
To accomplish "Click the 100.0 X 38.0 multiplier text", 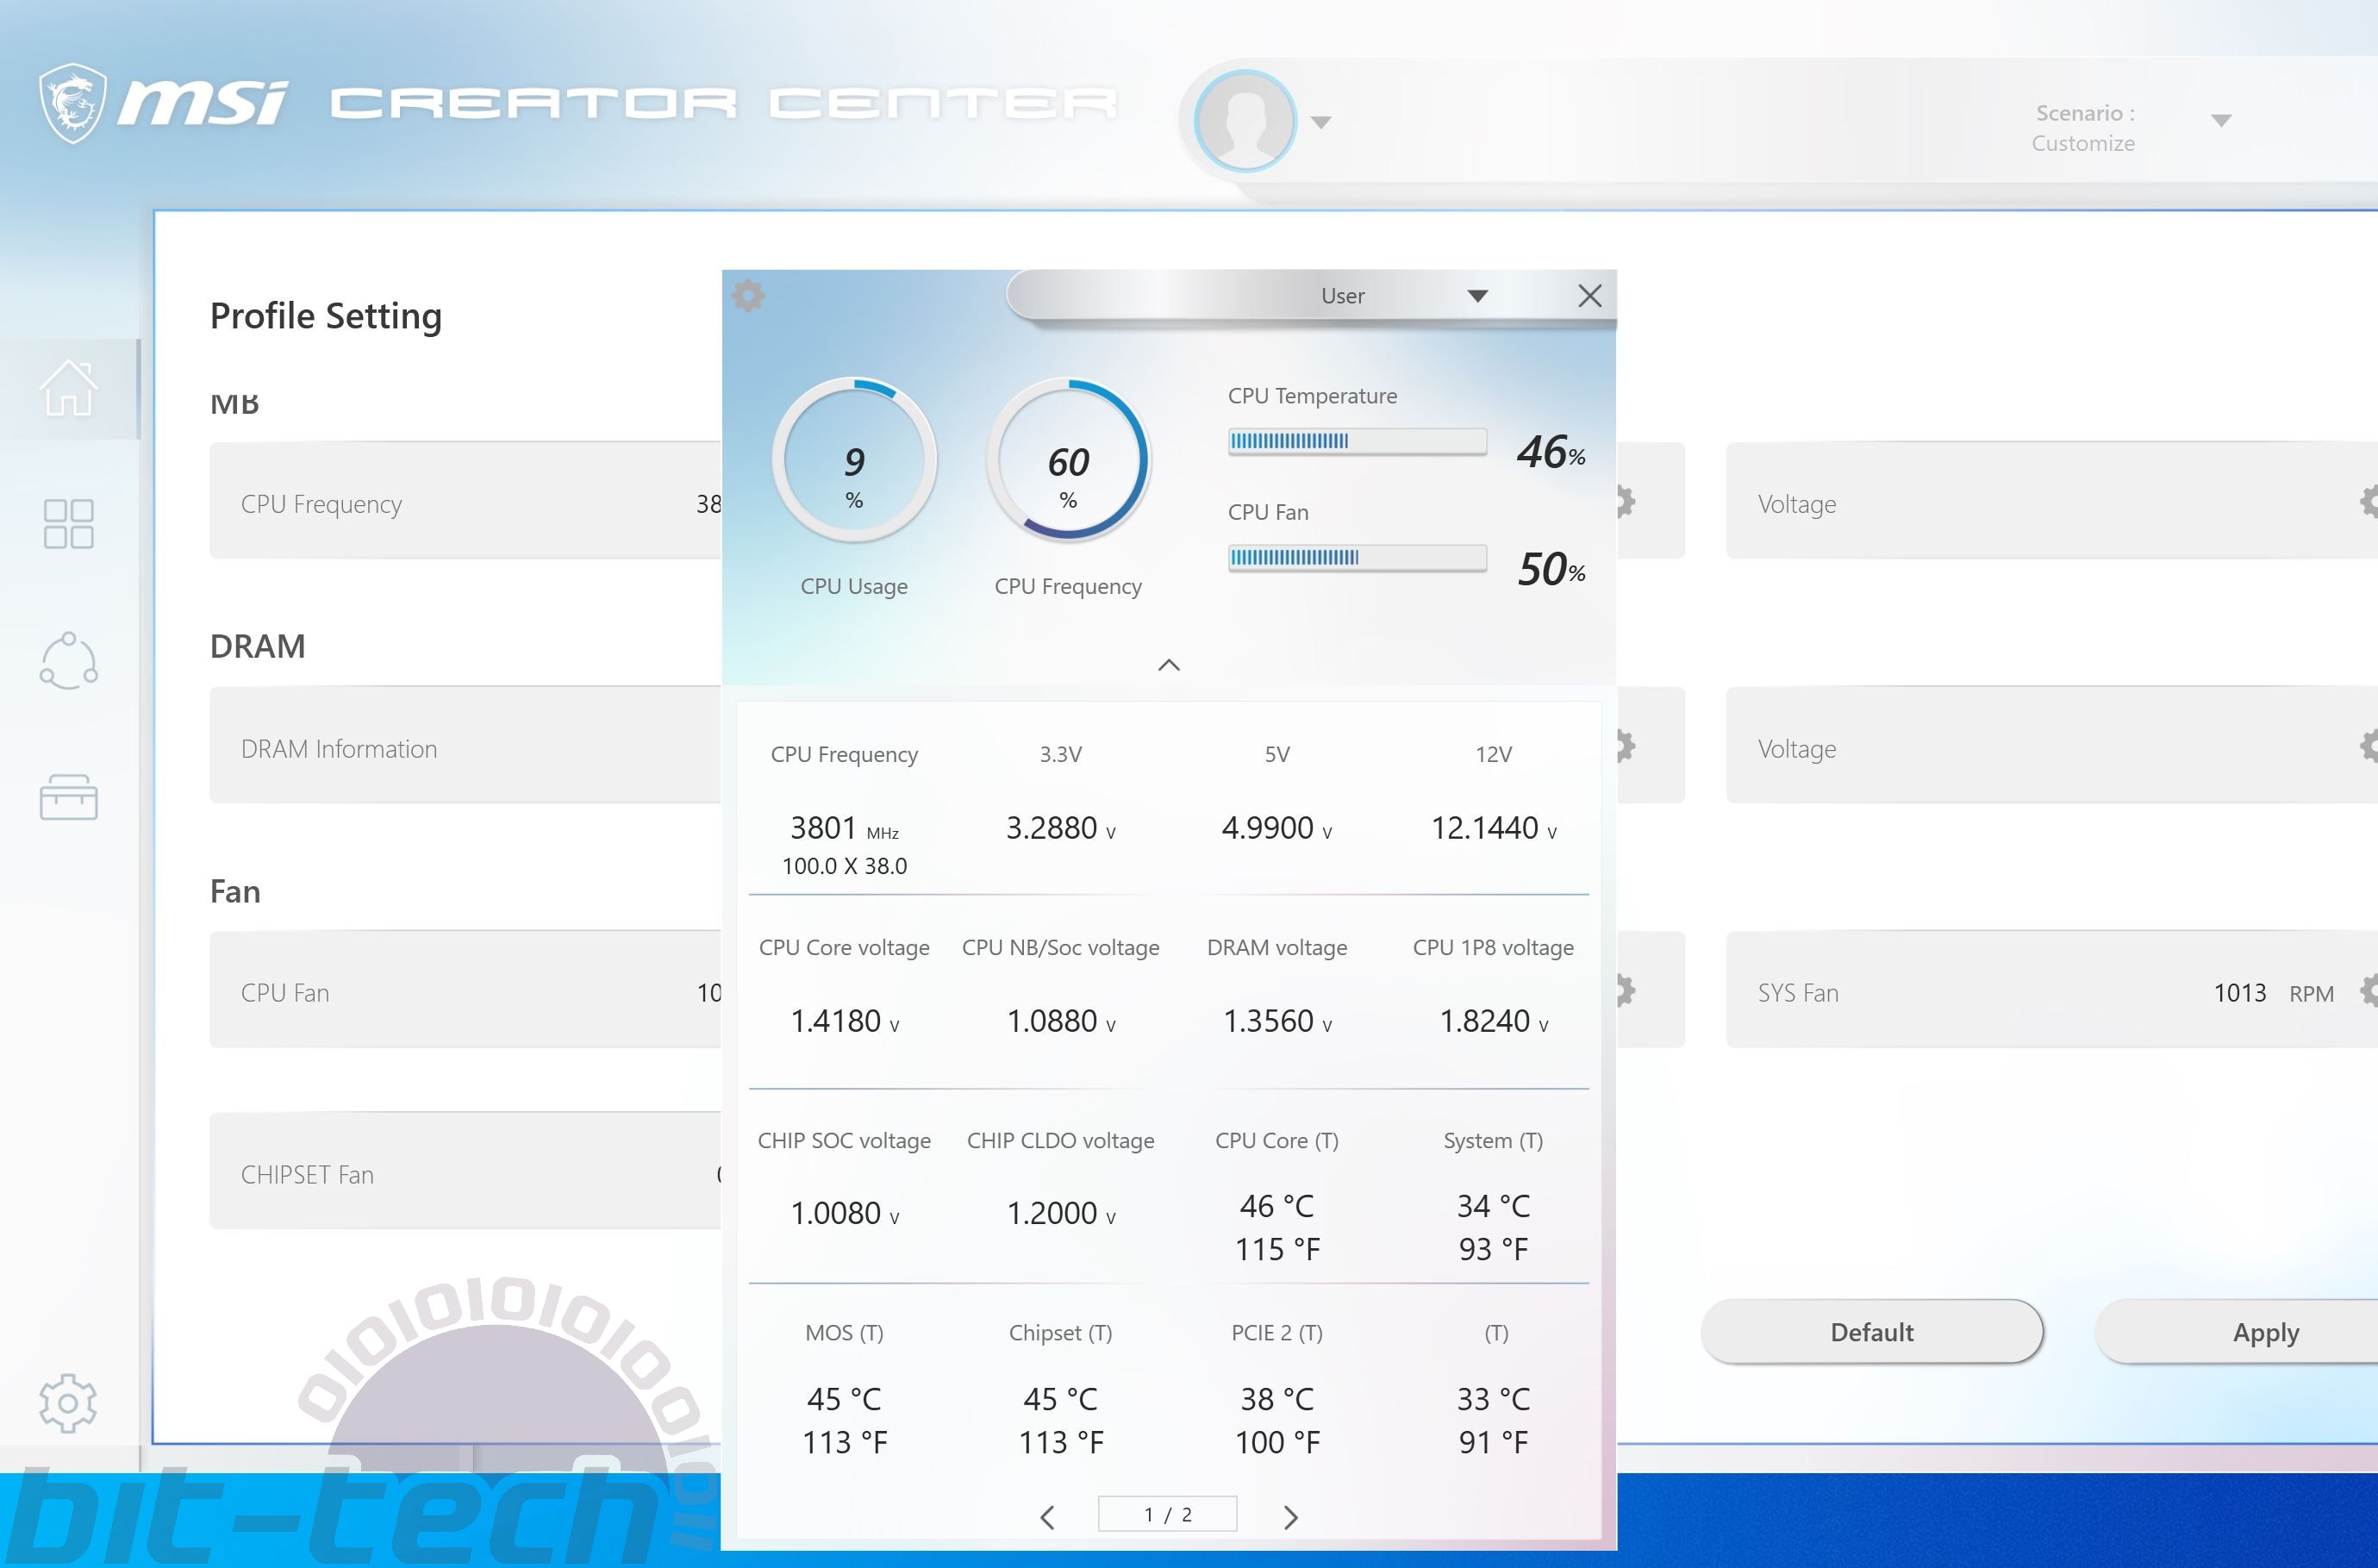I will [x=844, y=866].
